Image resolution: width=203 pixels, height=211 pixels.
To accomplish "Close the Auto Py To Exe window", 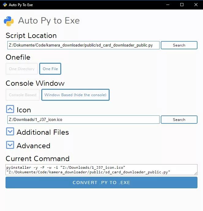I will click(196, 5).
